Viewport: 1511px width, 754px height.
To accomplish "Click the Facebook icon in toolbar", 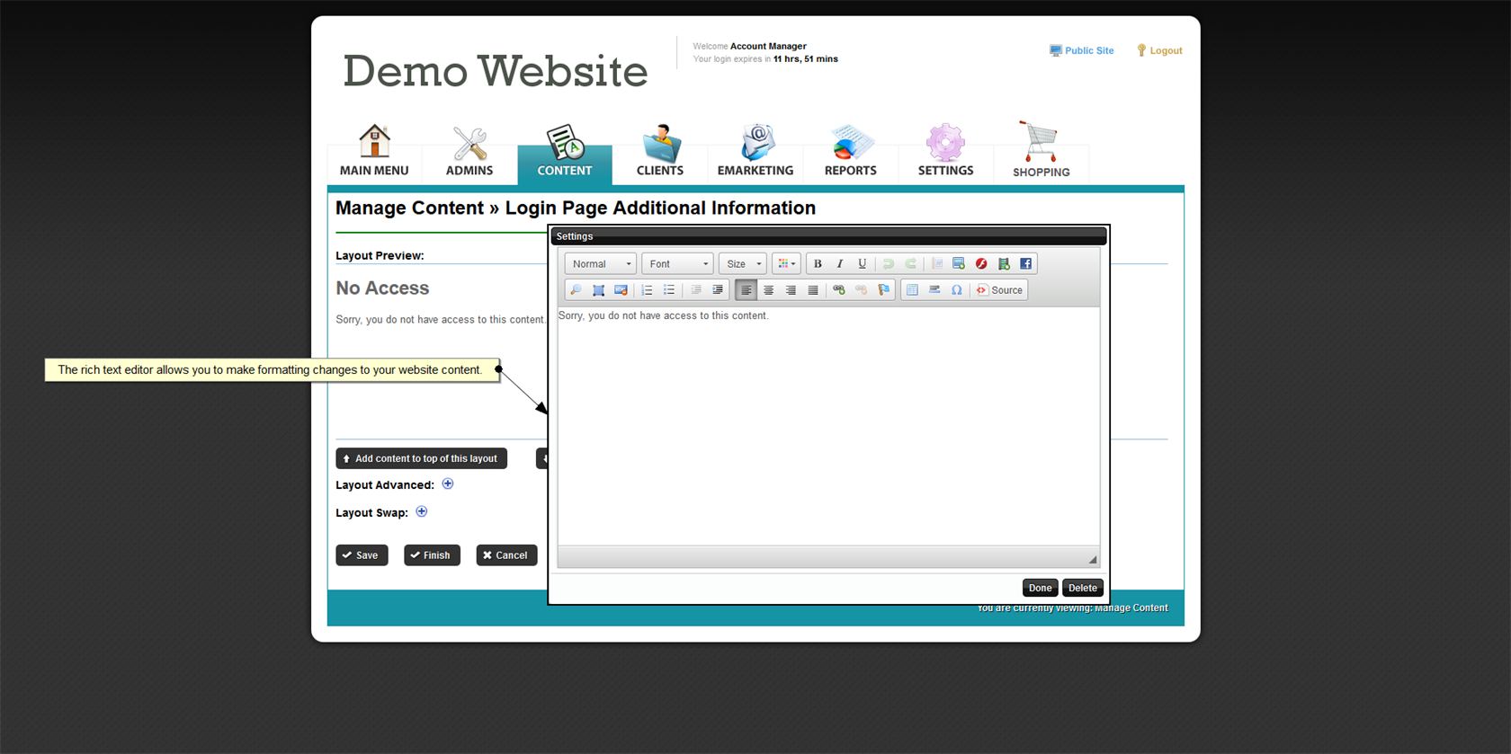I will 1025,264.
